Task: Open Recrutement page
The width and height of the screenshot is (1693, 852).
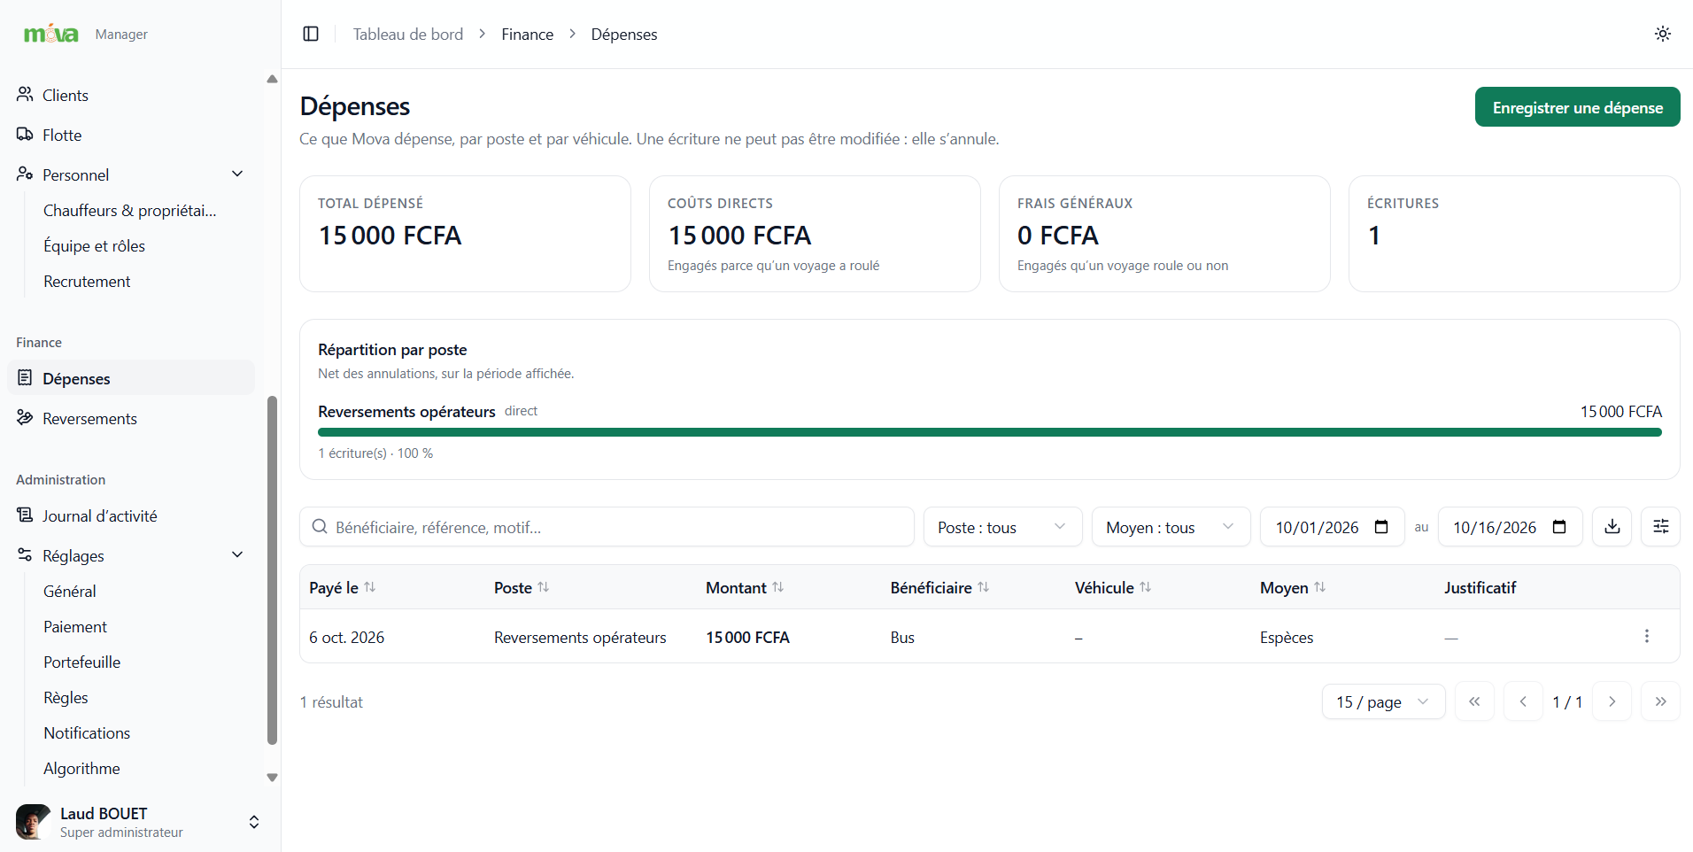Action: click(x=87, y=281)
